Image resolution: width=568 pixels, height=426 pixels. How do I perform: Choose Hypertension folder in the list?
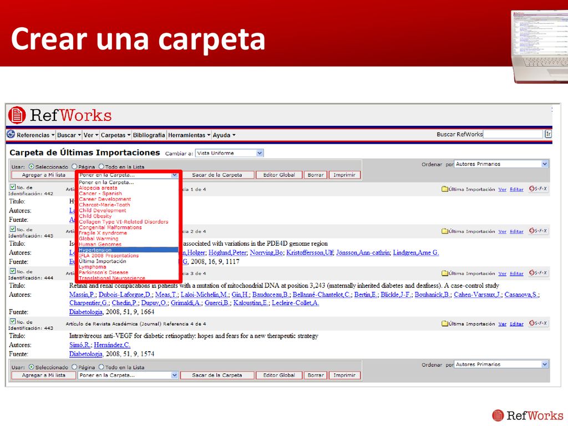click(128, 250)
